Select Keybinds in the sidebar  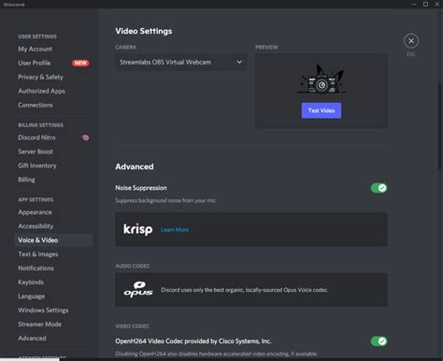[31, 282]
